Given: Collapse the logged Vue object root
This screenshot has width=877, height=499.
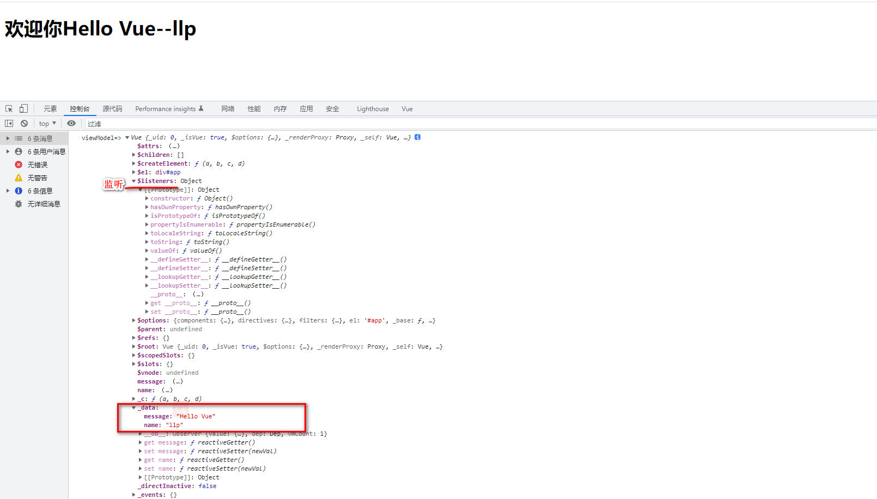Looking at the screenshot, I should pyautogui.click(x=127, y=137).
